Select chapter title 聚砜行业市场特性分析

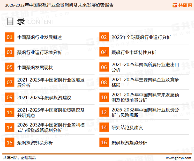[x=134, y=52]
